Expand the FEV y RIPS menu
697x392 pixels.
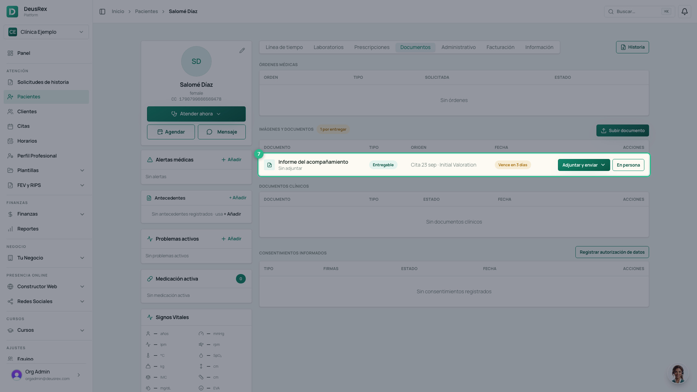click(x=46, y=185)
